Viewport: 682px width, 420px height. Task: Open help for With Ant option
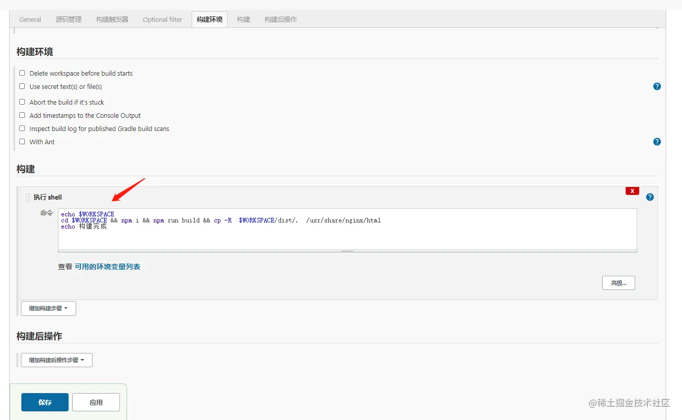(x=657, y=142)
